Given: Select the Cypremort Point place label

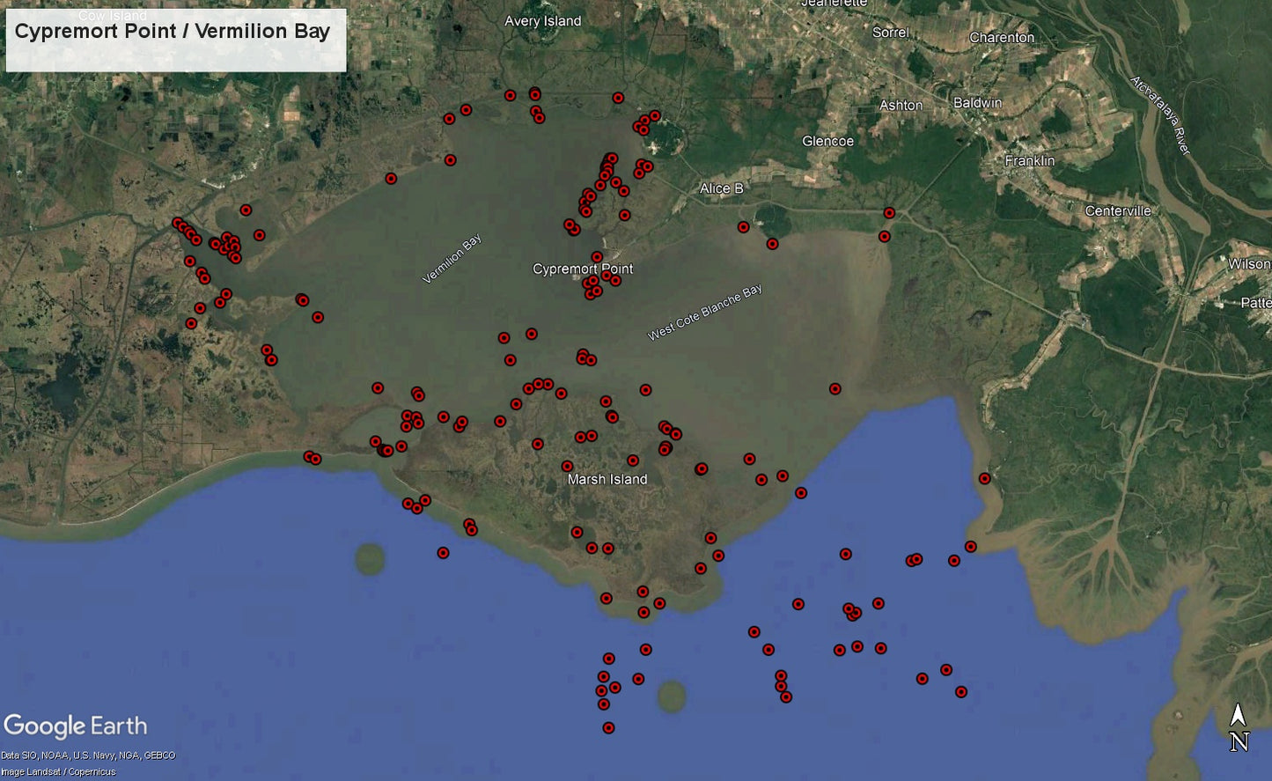Looking at the screenshot, I should pyautogui.click(x=584, y=269).
